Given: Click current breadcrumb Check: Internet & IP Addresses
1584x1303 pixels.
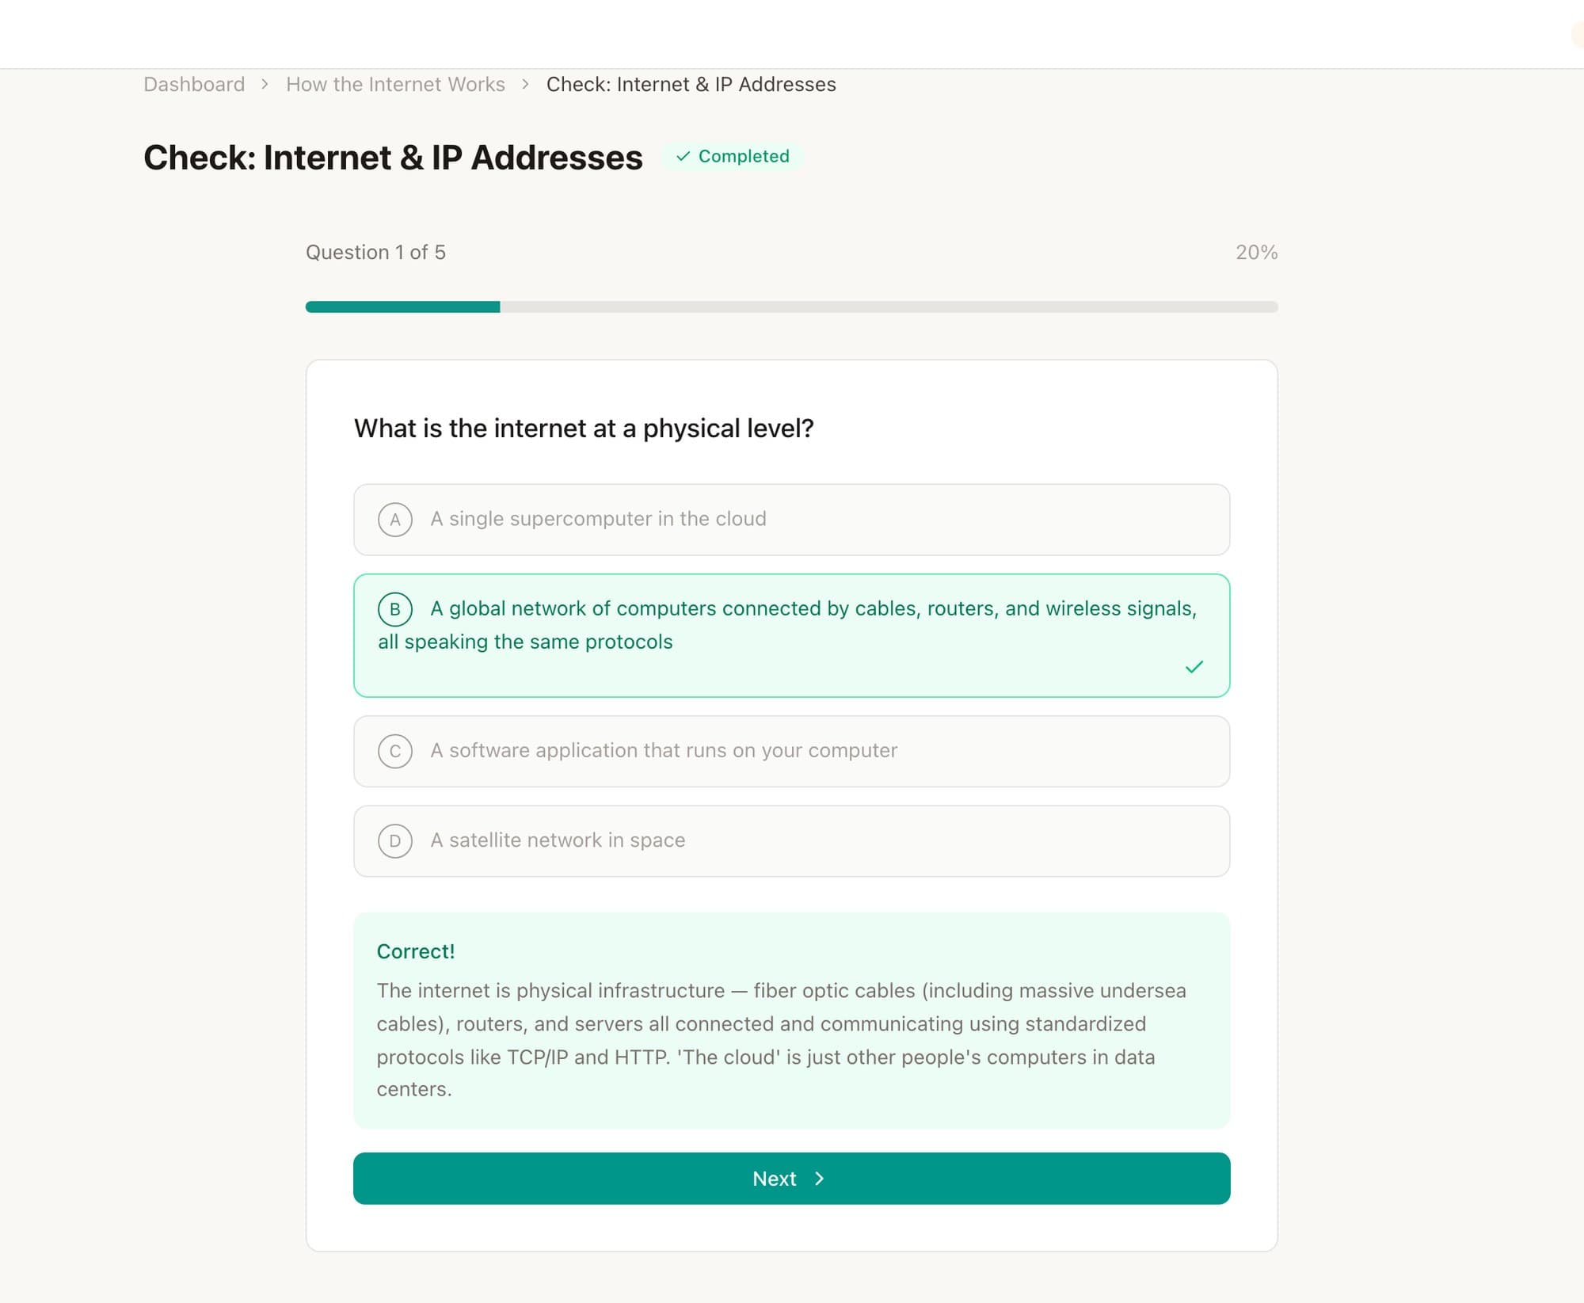Looking at the screenshot, I should point(691,84).
